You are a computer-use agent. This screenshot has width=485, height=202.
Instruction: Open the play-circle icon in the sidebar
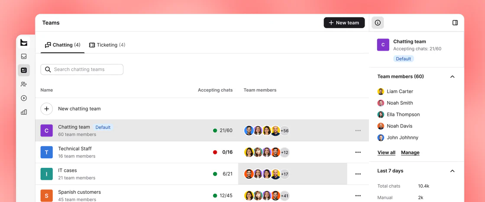[x=24, y=98]
